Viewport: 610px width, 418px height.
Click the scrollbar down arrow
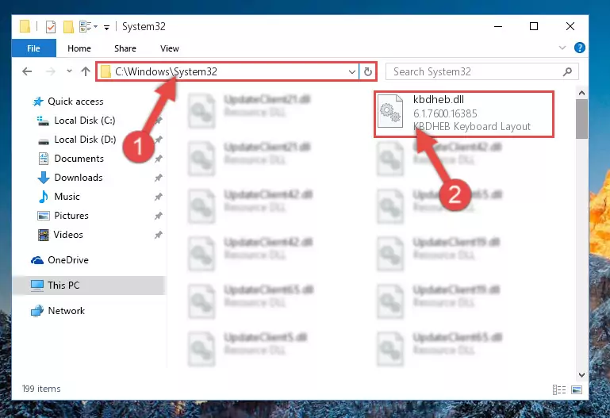point(581,375)
